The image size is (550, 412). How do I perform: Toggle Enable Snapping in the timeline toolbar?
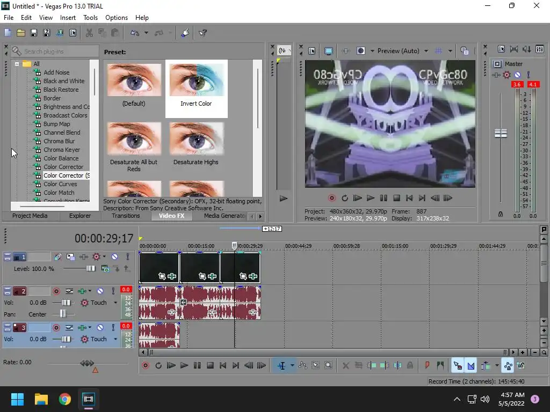coord(458,366)
